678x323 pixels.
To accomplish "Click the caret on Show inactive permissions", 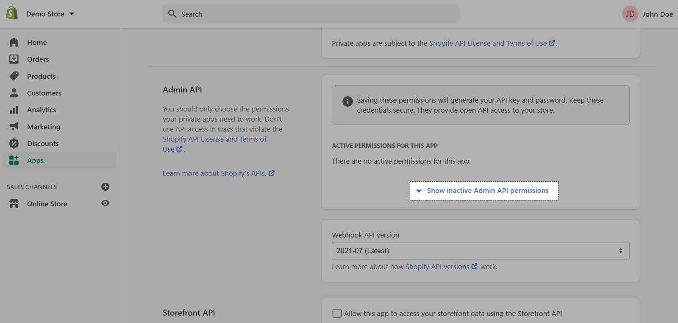I will 419,191.
